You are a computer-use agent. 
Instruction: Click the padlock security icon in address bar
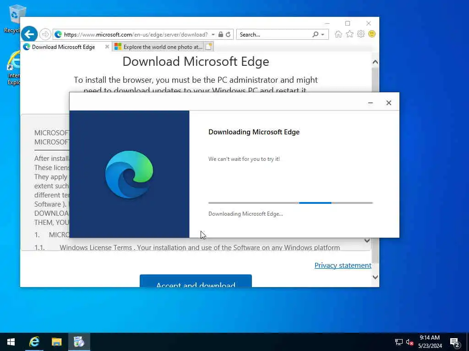[220, 34]
